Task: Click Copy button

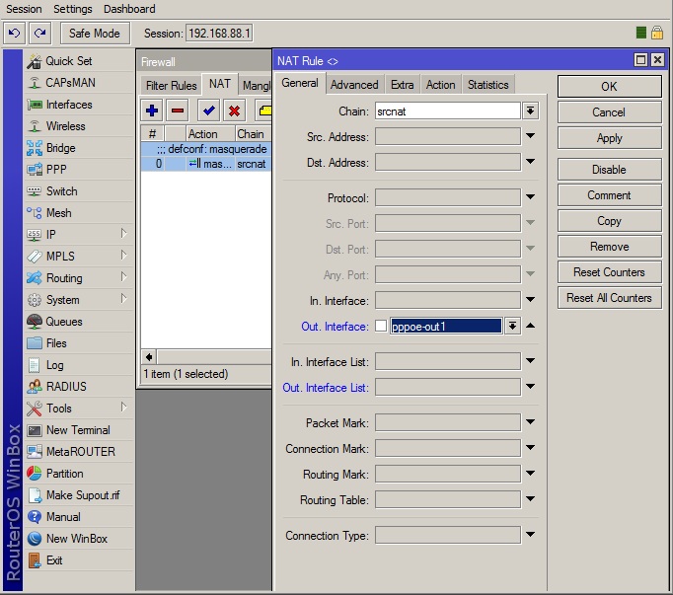Action: (x=609, y=221)
